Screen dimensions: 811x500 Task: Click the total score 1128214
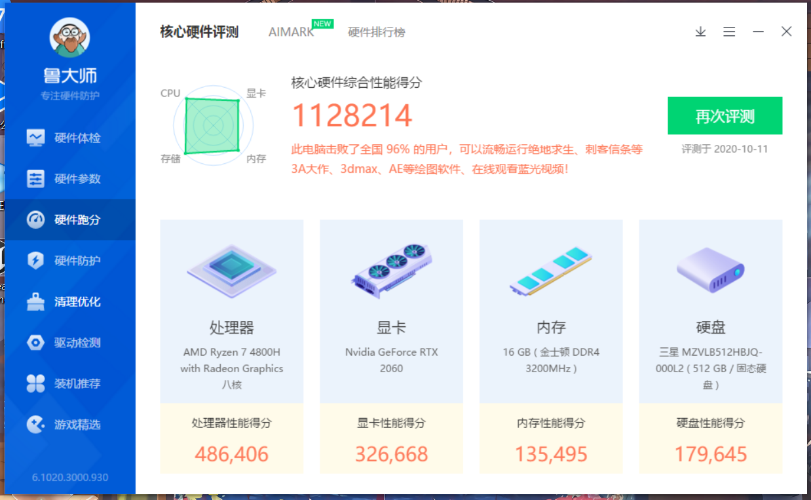pyautogui.click(x=352, y=116)
